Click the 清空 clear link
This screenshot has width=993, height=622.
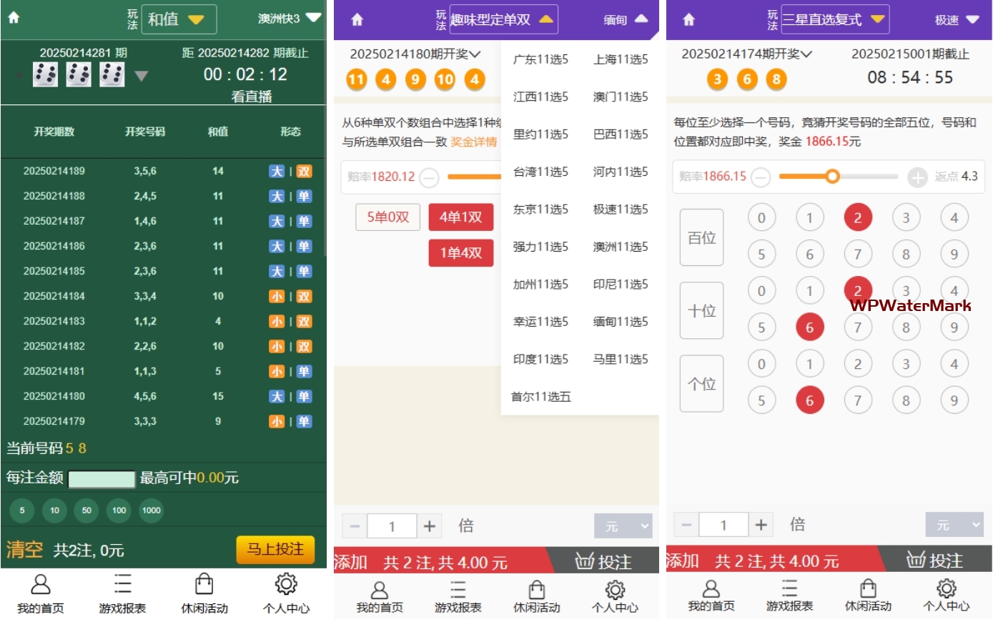[x=24, y=550]
